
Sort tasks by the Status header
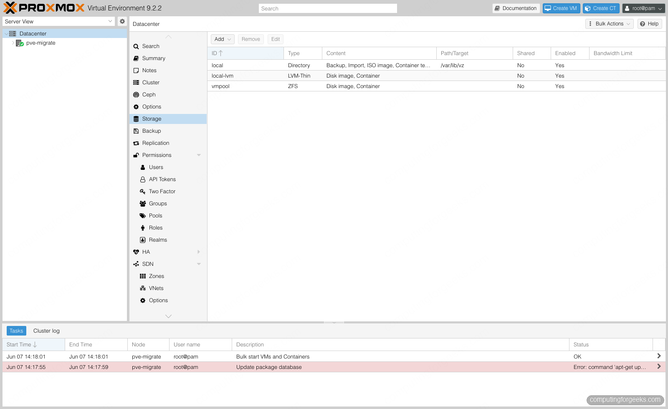click(x=611, y=345)
